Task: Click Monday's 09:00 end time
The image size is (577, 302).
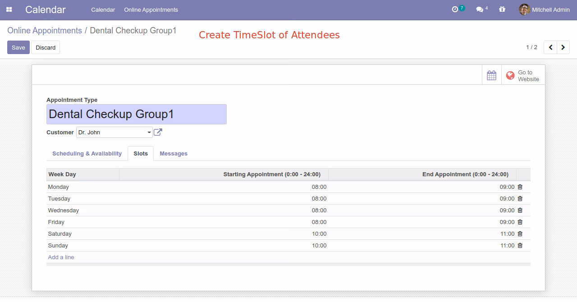Action: (507, 187)
